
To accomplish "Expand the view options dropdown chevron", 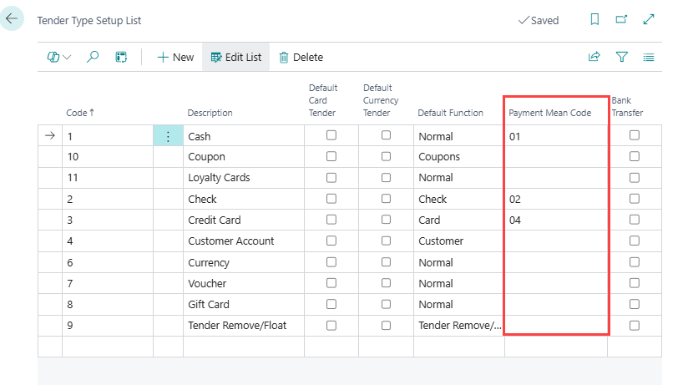I will click(x=67, y=57).
